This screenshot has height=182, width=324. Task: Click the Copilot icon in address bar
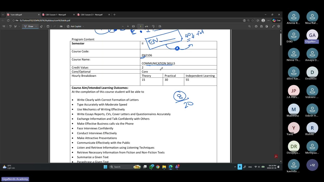(244, 20)
